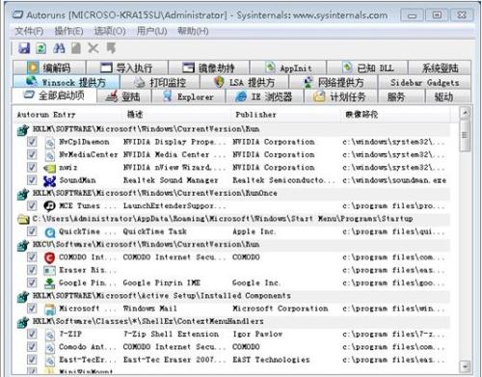Click the Delete X toolbar icon
The image size is (482, 377).
click(x=94, y=48)
